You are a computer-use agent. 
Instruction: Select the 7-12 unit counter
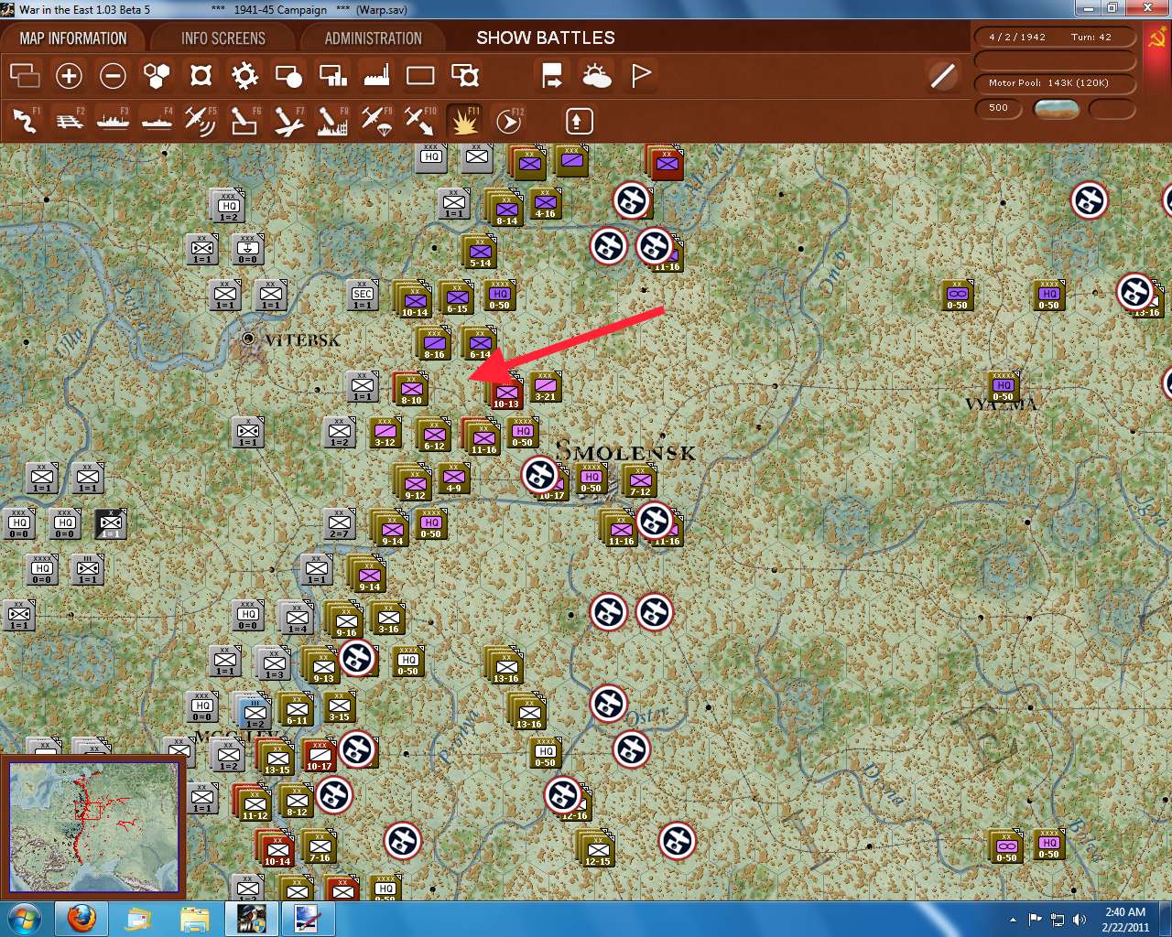pyautogui.click(x=640, y=479)
